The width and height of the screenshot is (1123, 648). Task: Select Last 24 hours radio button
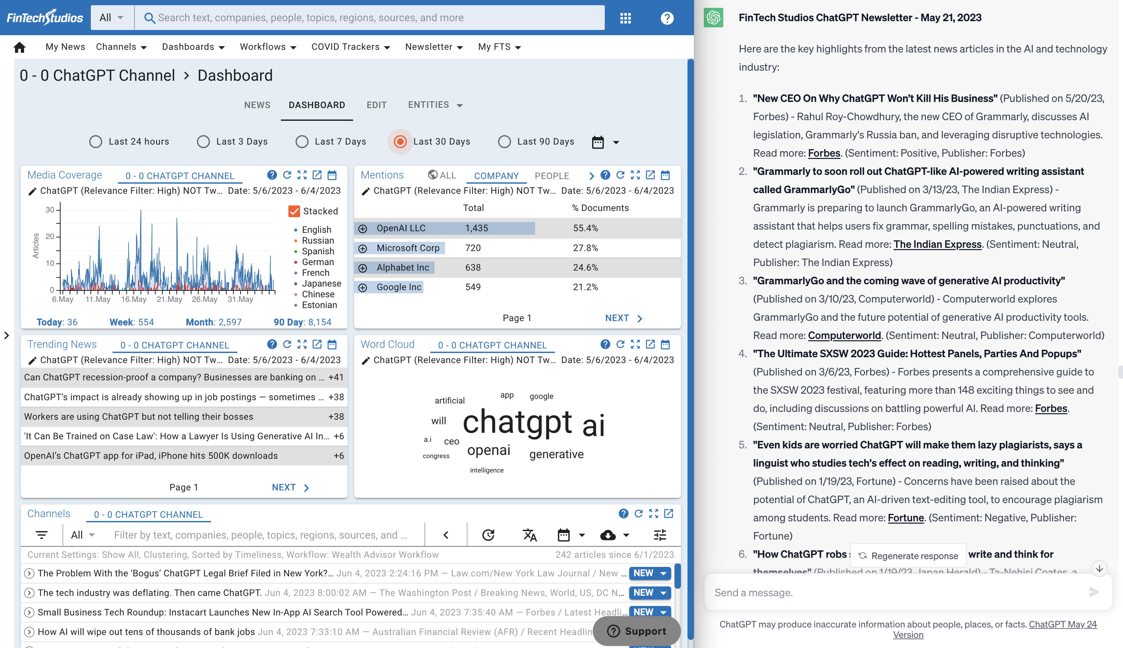[x=96, y=142]
